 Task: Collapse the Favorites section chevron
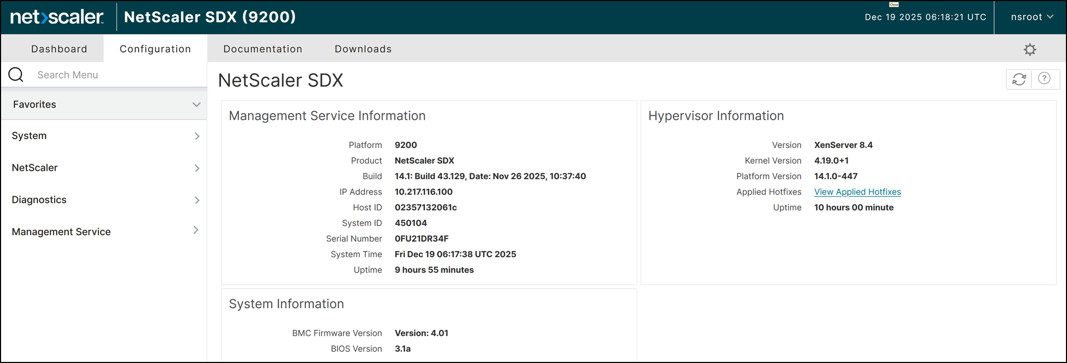click(196, 105)
